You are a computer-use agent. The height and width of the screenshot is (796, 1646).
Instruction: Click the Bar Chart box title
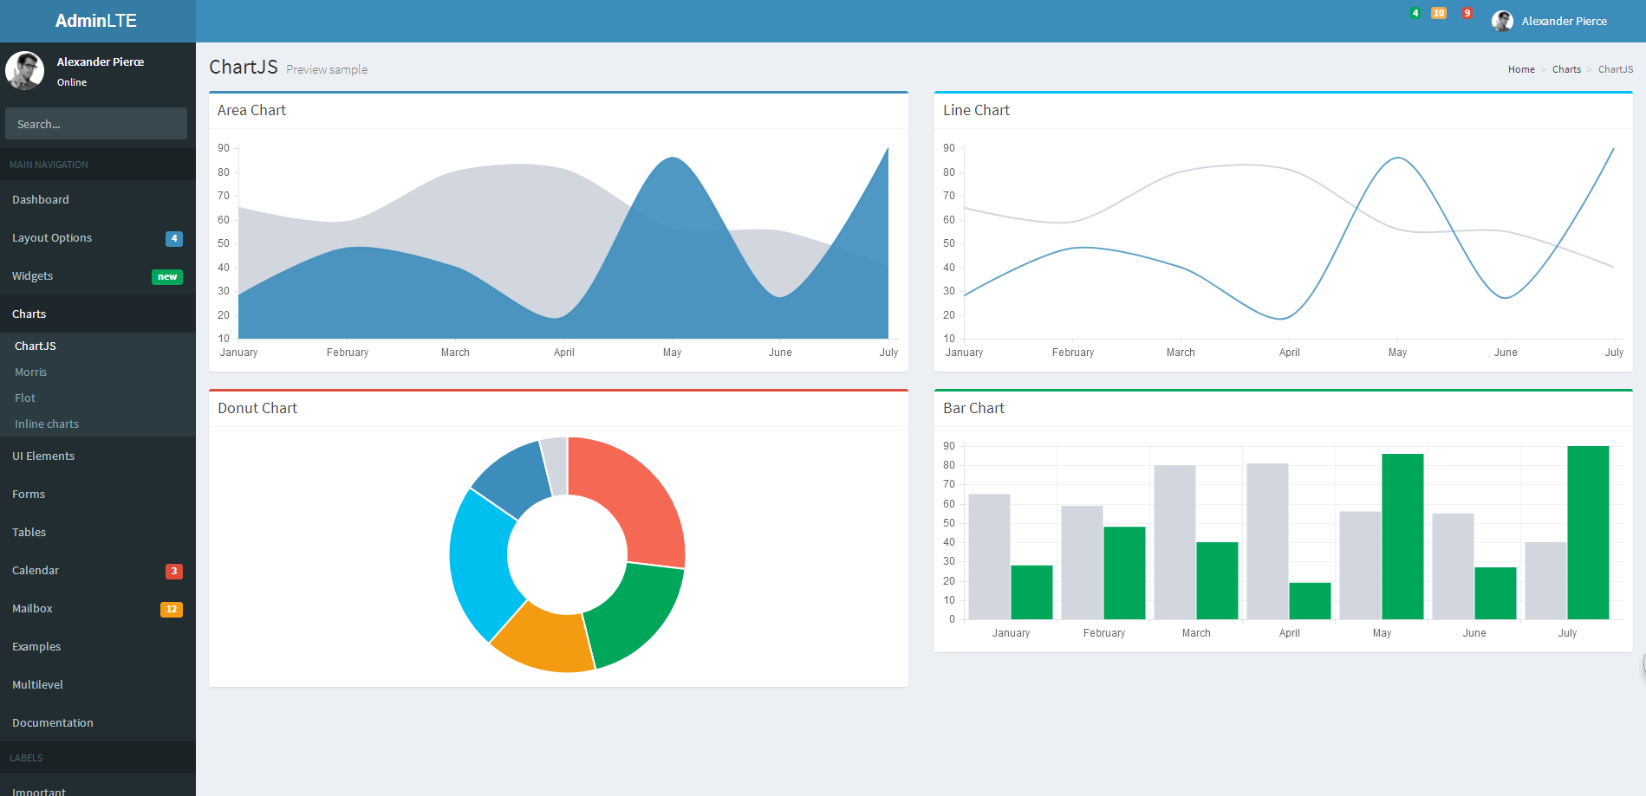click(x=973, y=408)
